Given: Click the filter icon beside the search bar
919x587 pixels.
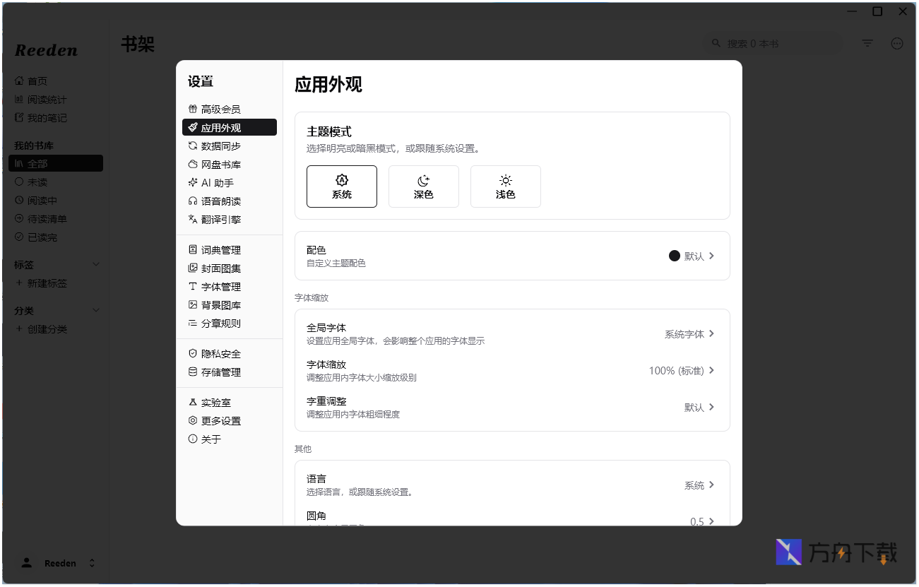Looking at the screenshot, I should point(867,43).
